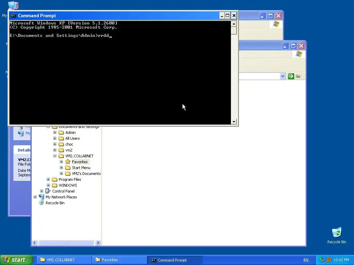Expand the Favorites node

tap(61, 161)
